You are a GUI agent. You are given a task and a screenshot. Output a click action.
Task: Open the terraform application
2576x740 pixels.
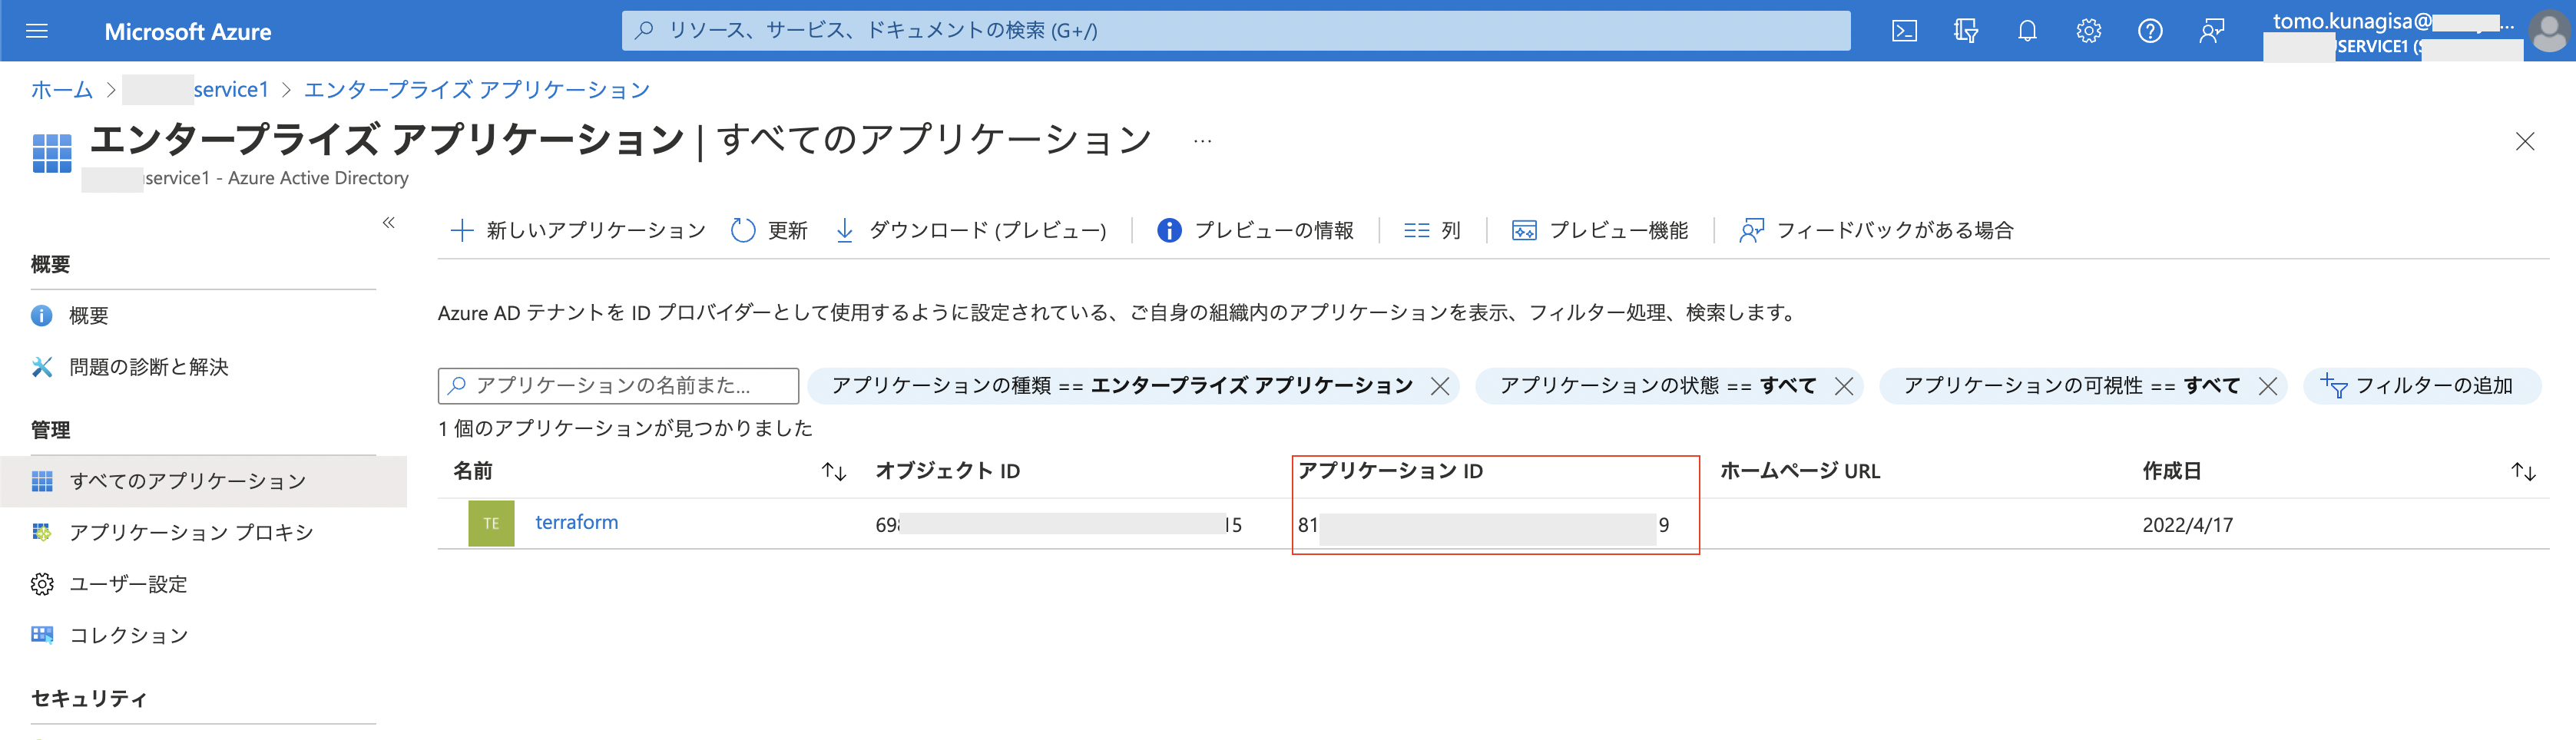[575, 522]
